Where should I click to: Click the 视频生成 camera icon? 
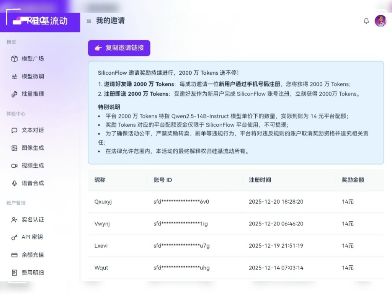[x=15, y=166]
